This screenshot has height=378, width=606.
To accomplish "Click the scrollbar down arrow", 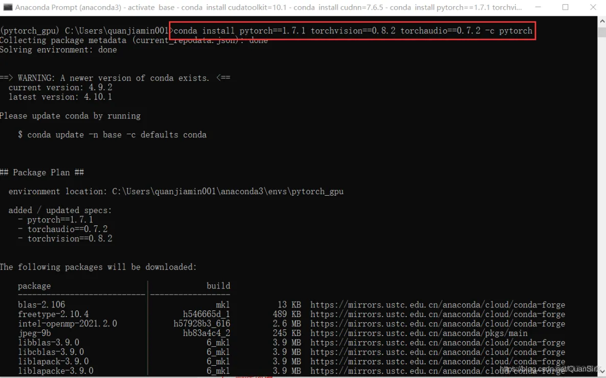I will [x=602, y=372].
